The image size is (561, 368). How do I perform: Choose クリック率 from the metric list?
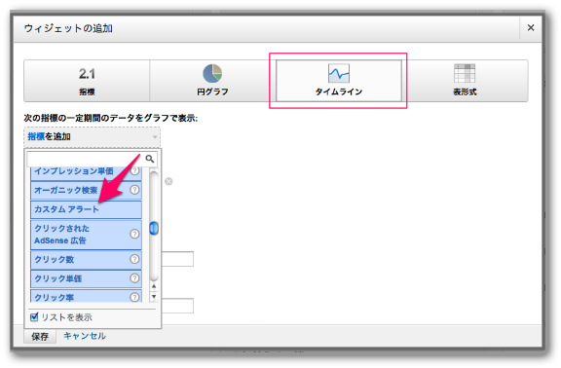(87, 296)
